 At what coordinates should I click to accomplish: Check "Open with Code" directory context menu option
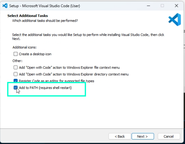pyautogui.click(x=16, y=74)
